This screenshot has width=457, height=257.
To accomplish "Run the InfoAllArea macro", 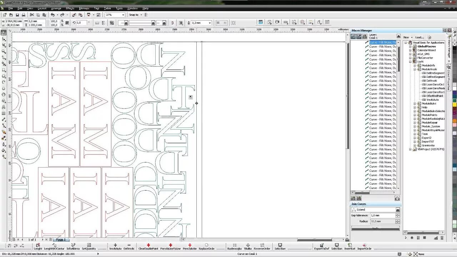I will 73,247.
